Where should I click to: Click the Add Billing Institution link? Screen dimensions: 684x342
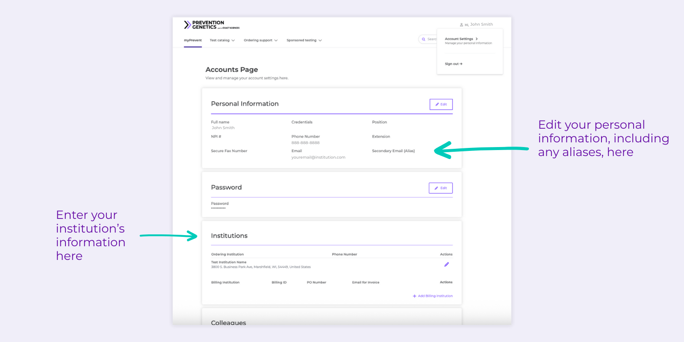coord(435,296)
